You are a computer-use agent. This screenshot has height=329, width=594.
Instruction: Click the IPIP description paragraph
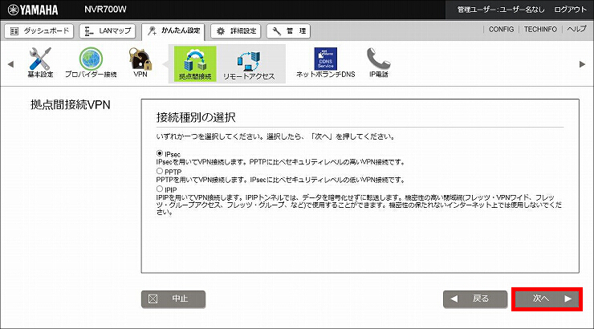click(359, 205)
